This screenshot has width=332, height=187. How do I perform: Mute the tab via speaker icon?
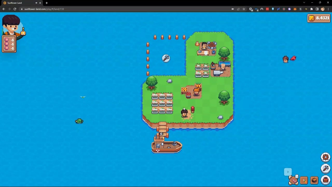[36, 3]
